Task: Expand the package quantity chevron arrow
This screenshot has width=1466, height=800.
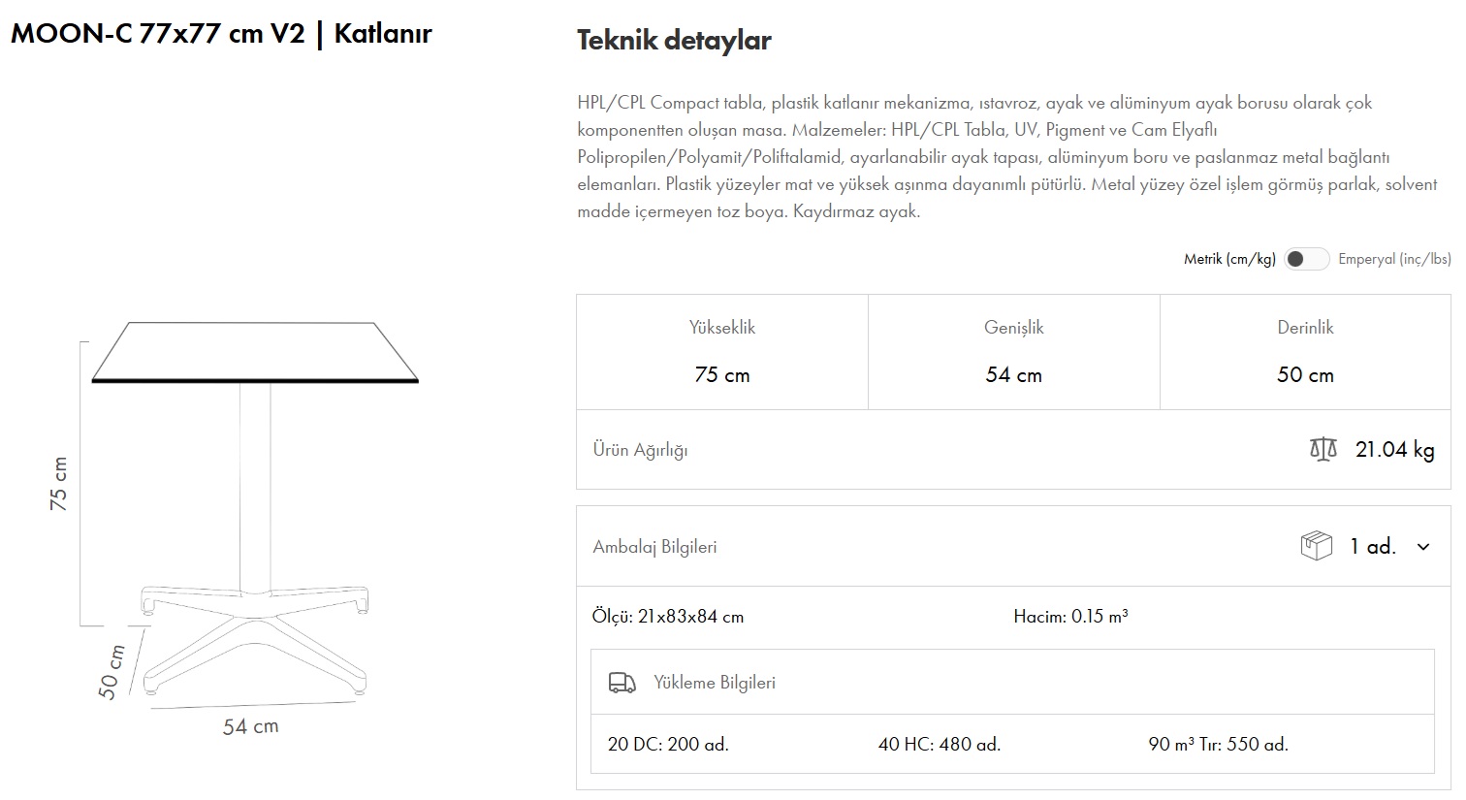Action: (x=1423, y=547)
